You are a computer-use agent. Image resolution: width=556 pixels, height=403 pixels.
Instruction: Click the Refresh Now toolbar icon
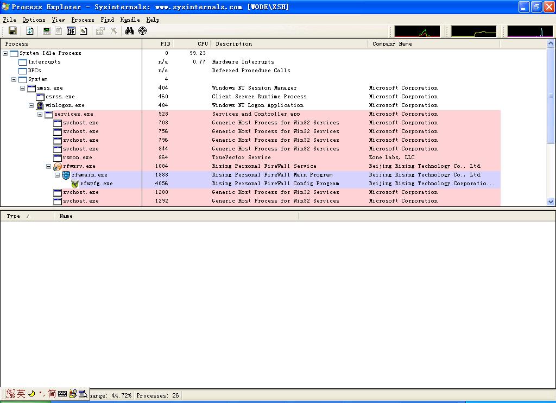click(x=30, y=31)
